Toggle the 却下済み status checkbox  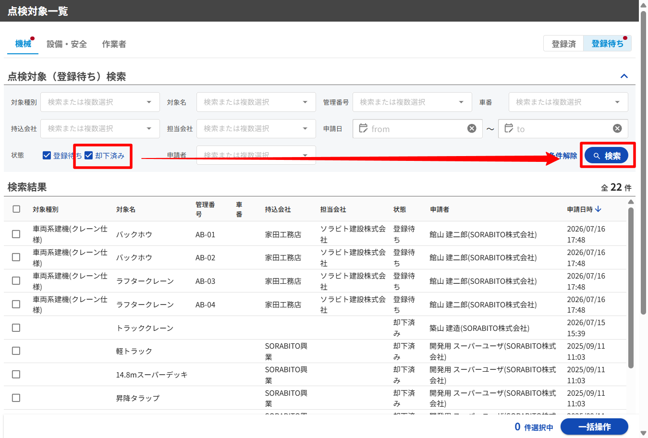click(x=88, y=155)
